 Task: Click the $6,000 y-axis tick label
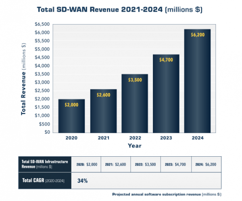pos(42,33)
